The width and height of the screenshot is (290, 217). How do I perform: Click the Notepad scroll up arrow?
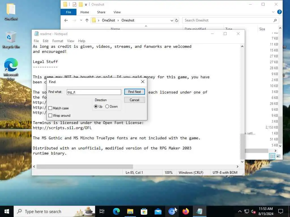click(242, 47)
